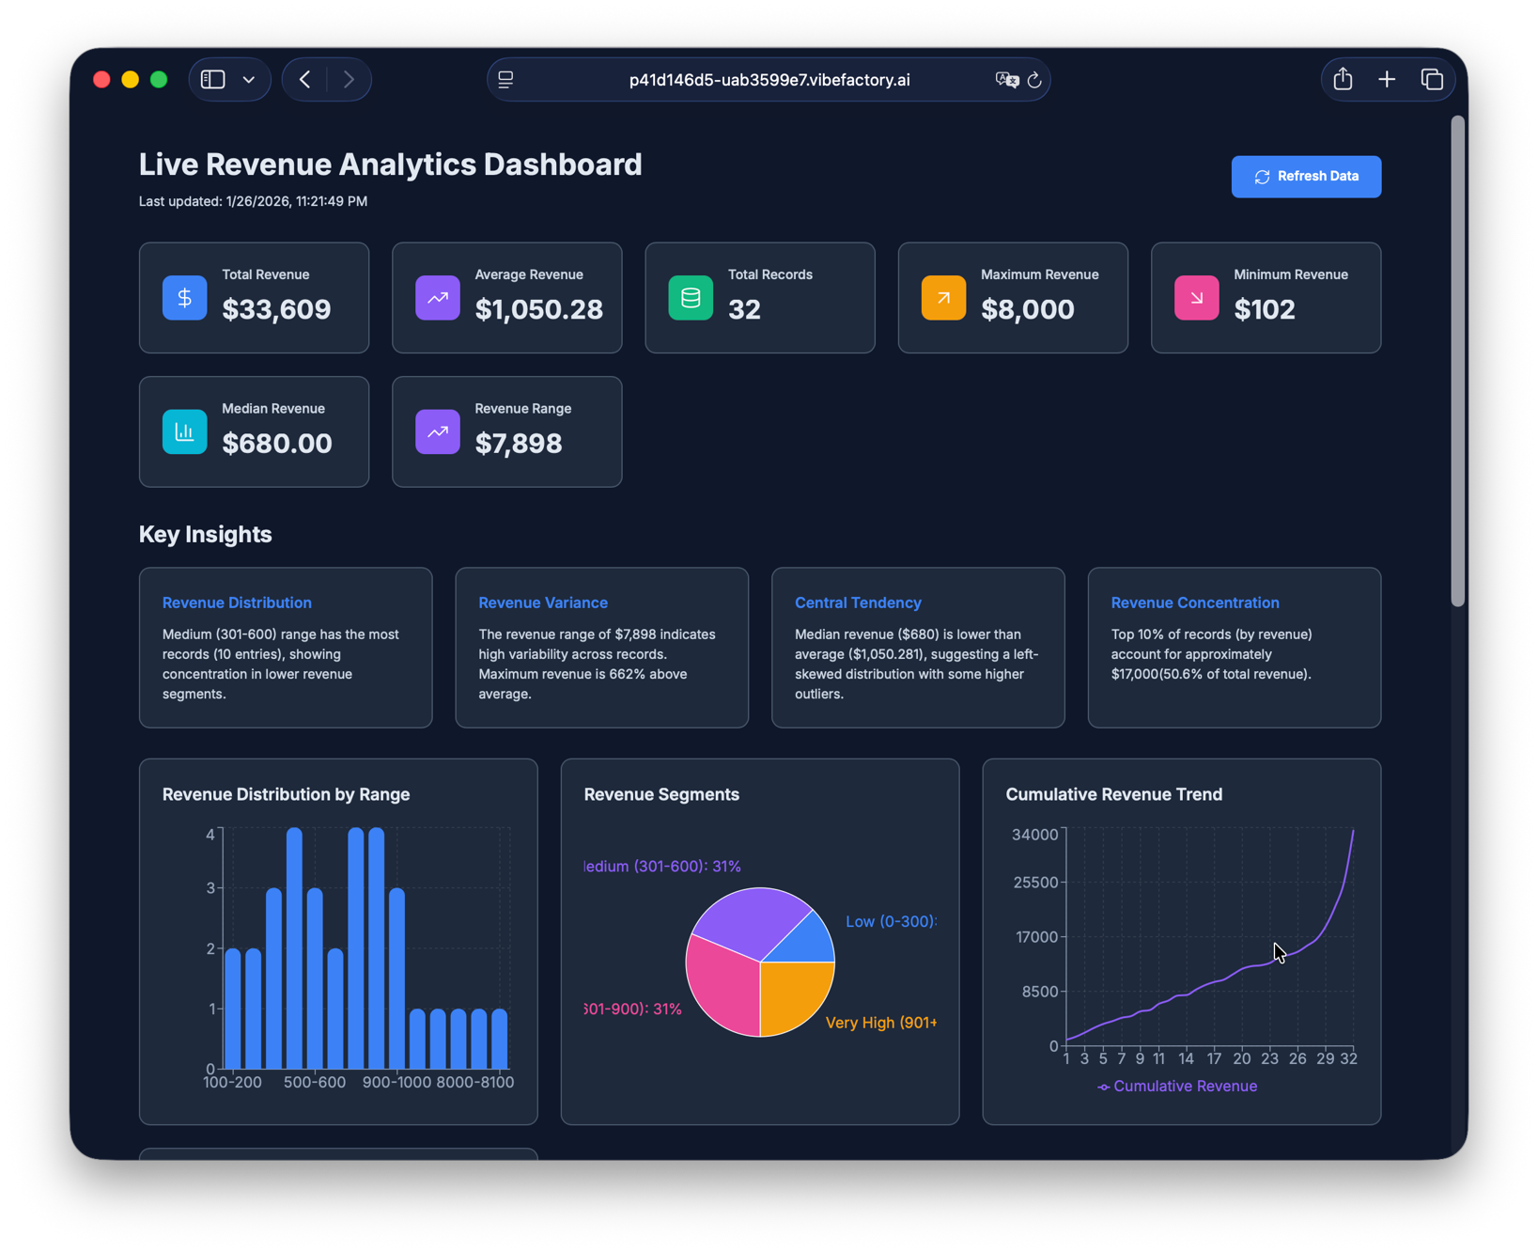Toggle the Cumulative Revenue legend item
The width and height of the screenshot is (1538, 1252).
click(x=1177, y=1086)
